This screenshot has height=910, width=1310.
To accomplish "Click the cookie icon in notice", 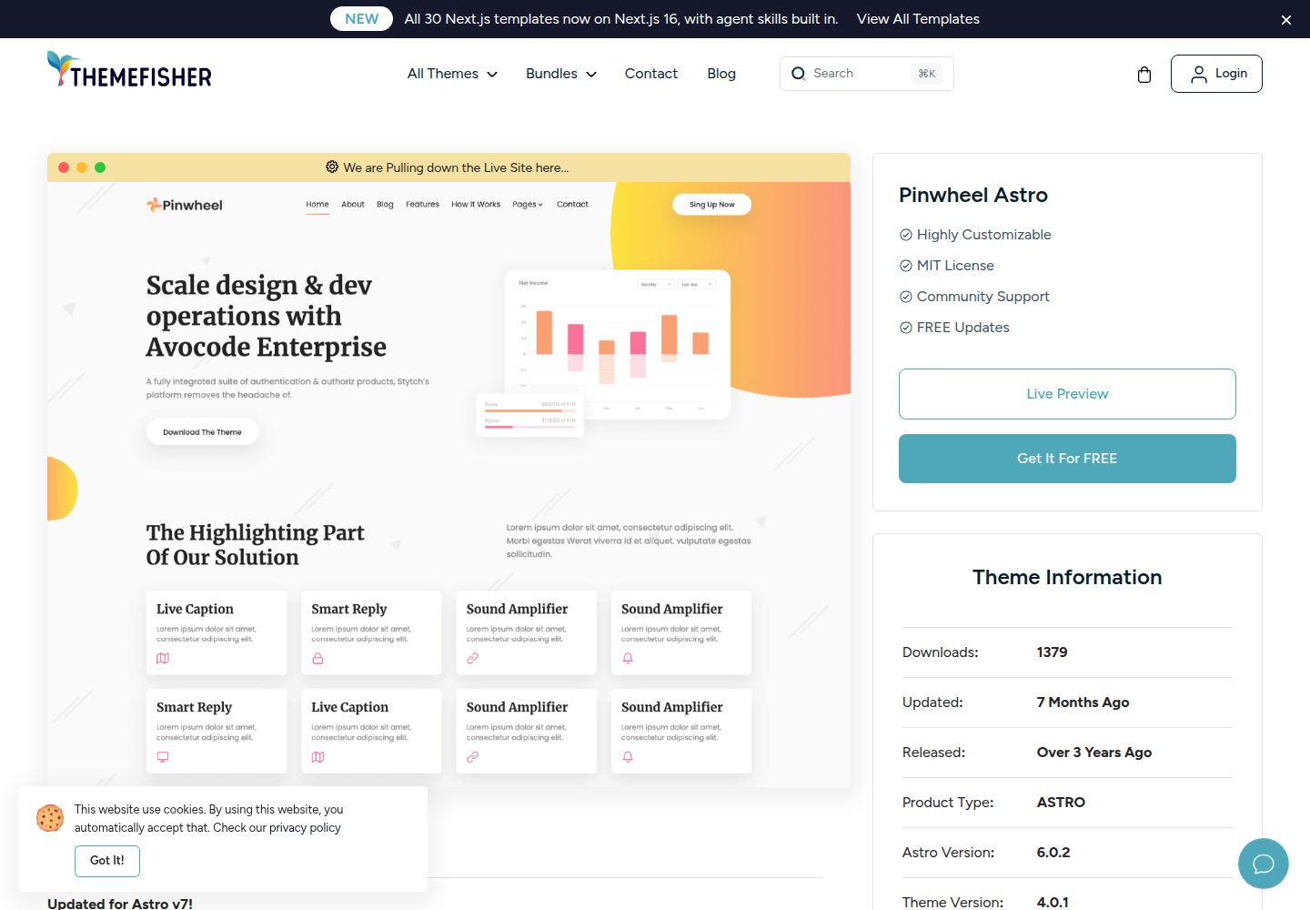I will pos(50,818).
